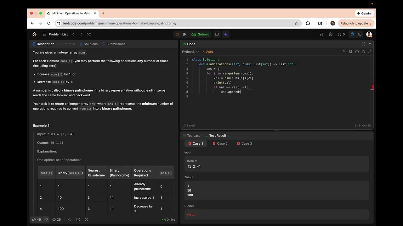Submit the solution
This screenshot has height=226, width=403.
[x=200, y=34]
